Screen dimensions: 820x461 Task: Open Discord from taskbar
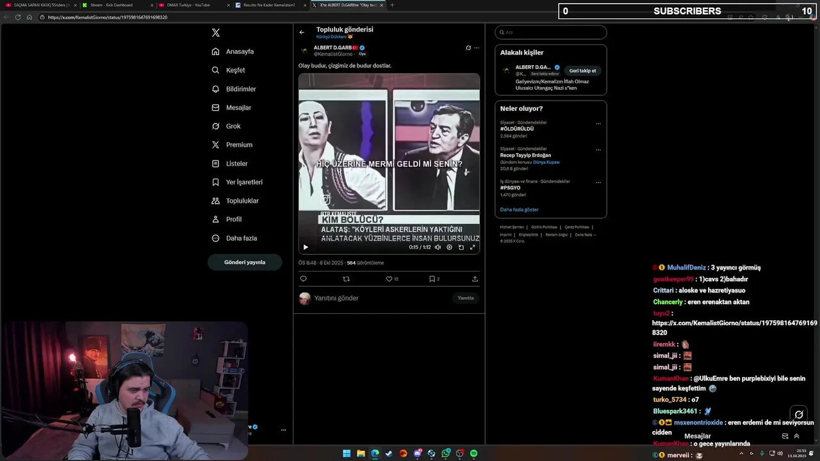pos(417,453)
